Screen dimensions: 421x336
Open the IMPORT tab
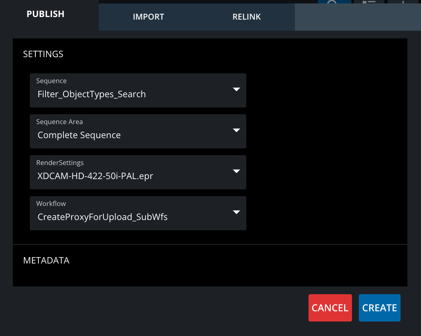[148, 17]
